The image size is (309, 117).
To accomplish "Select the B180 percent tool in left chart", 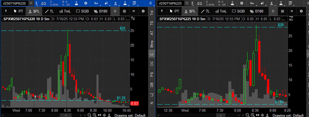I will (100, 11).
